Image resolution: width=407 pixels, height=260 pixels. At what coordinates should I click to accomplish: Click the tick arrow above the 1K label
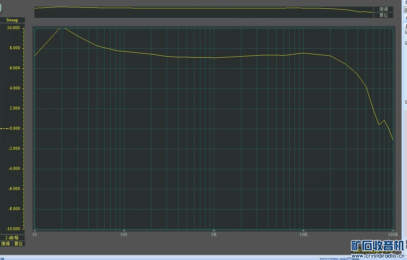(x=214, y=230)
